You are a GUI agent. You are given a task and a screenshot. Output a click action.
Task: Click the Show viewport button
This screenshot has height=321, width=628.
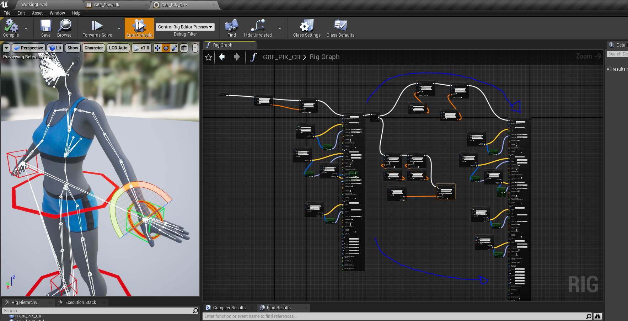point(73,48)
